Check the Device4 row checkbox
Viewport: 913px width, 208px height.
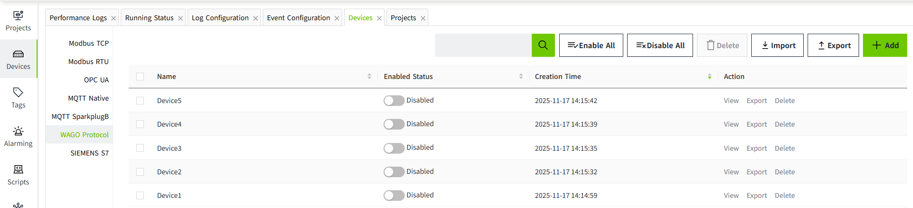(140, 124)
